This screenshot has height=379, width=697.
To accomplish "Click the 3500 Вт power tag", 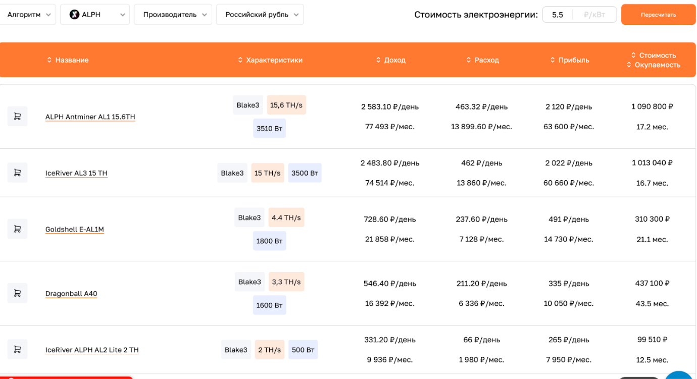I will pyautogui.click(x=305, y=173).
